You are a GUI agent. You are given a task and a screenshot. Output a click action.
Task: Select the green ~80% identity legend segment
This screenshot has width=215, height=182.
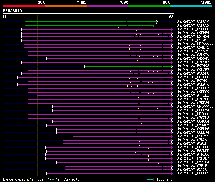pyautogui.click(x=149, y=6)
